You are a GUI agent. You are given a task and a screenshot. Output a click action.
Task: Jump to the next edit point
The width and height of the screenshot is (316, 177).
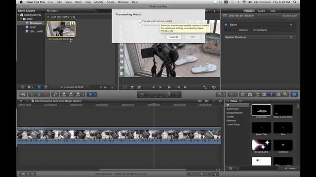point(185,87)
